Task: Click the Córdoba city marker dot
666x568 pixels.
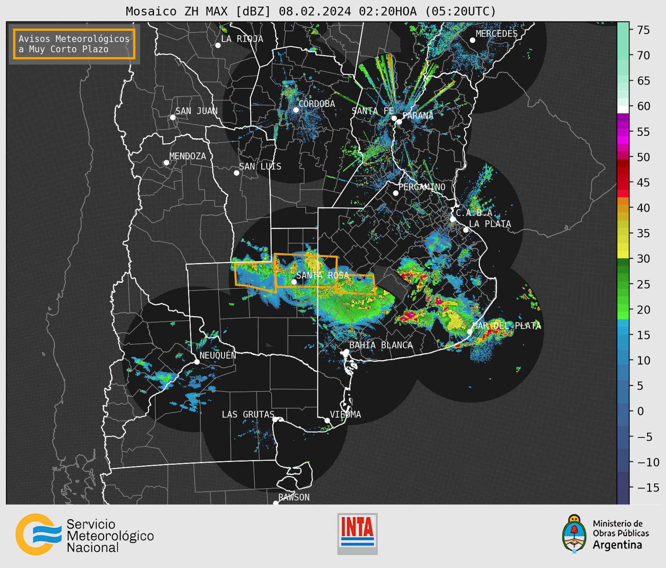Action: click(x=296, y=110)
